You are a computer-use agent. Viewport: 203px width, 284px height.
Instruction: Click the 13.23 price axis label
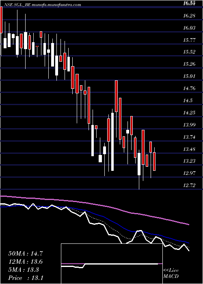(189, 161)
